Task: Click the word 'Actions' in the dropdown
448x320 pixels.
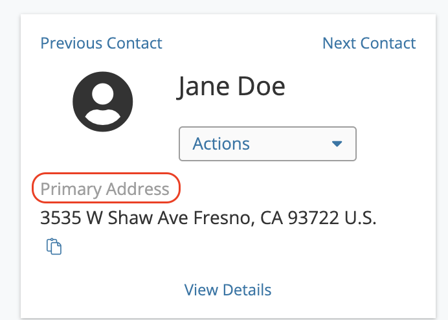Action: coord(221,144)
